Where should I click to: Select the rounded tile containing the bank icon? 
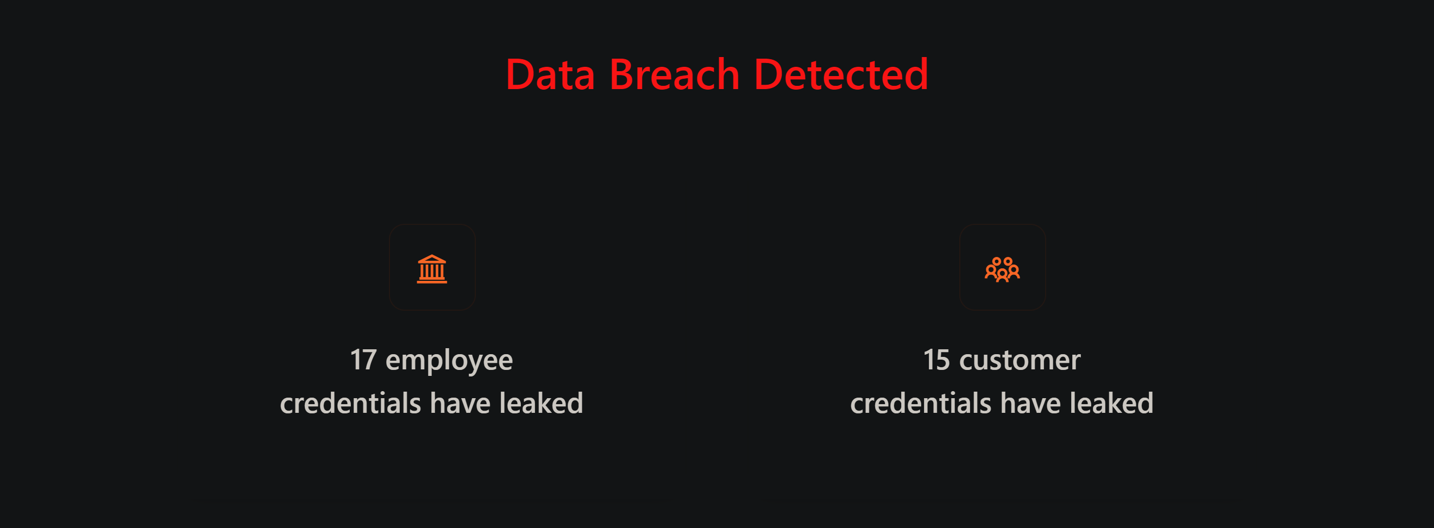[x=432, y=267]
